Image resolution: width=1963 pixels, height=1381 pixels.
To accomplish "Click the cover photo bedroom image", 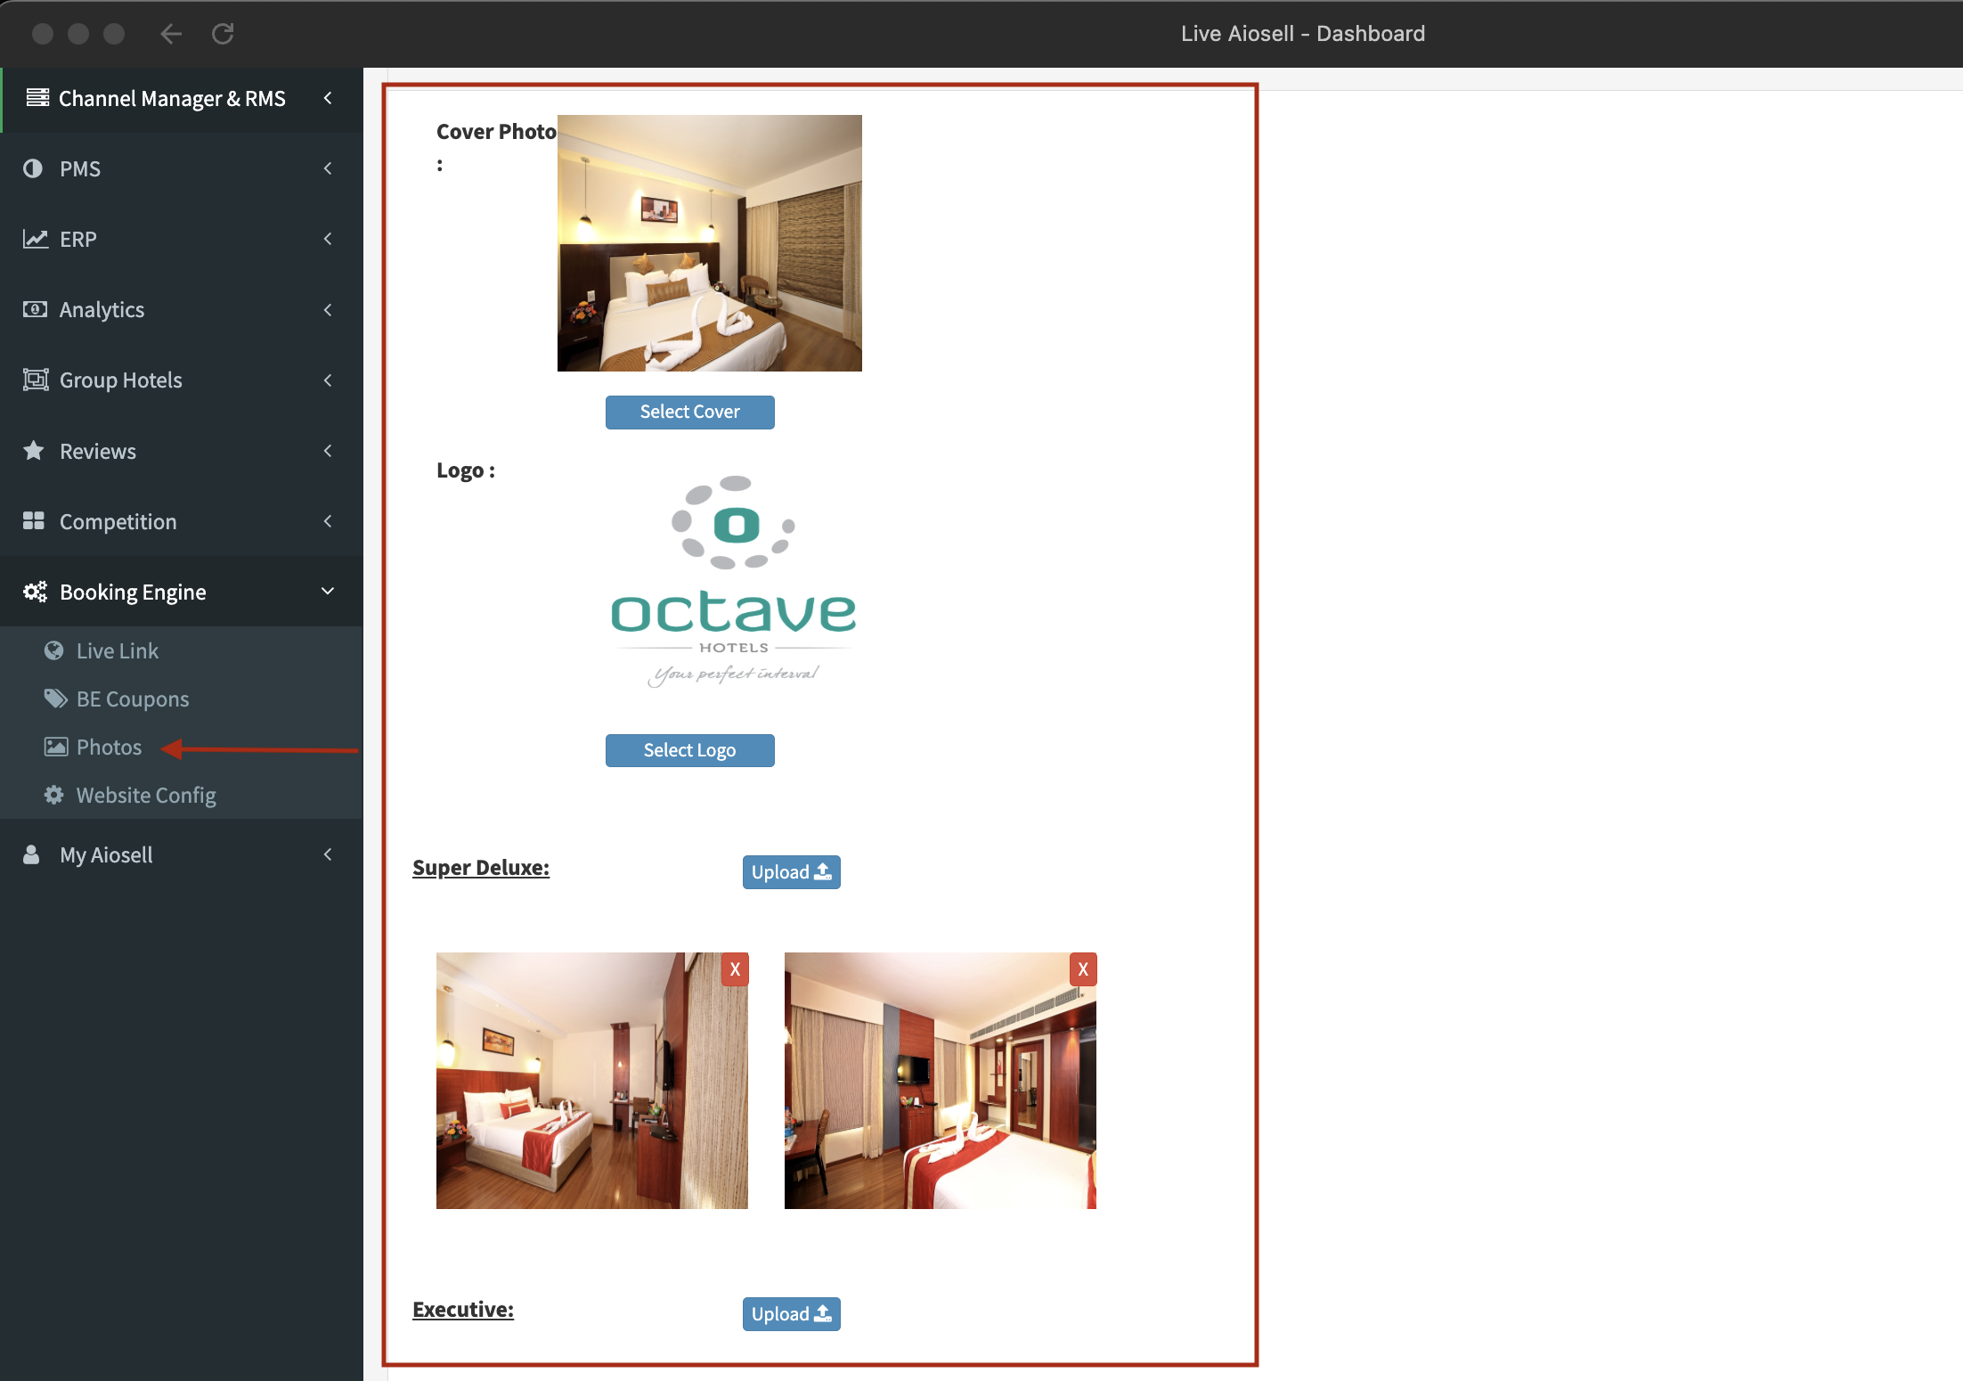I will click(709, 242).
